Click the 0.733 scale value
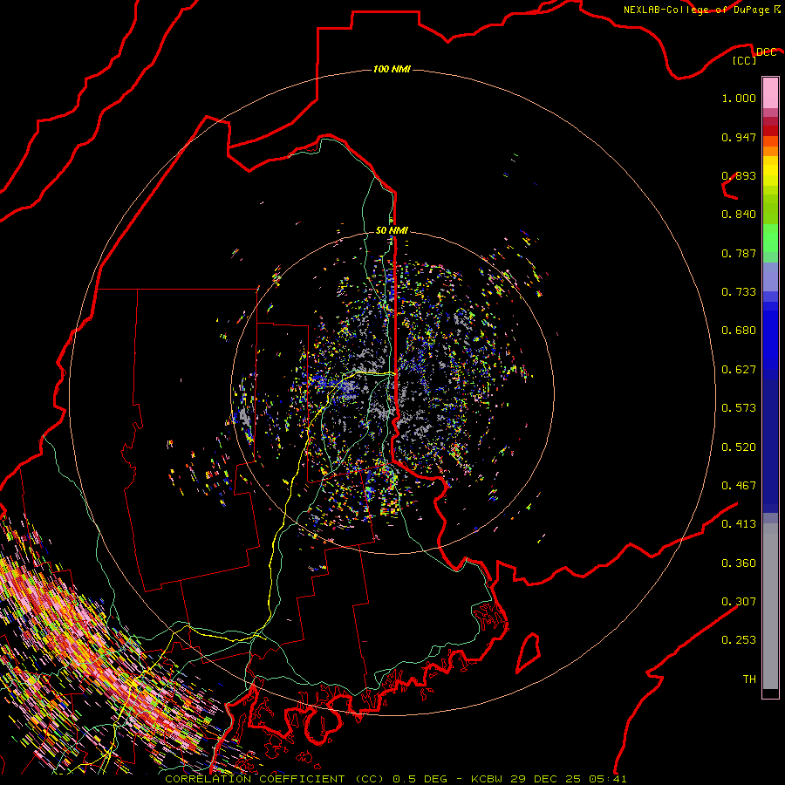This screenshot has width=785, height=785. (x=739, y=292)
